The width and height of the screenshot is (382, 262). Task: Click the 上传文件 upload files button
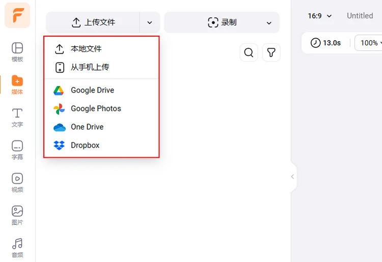(93, 22)
